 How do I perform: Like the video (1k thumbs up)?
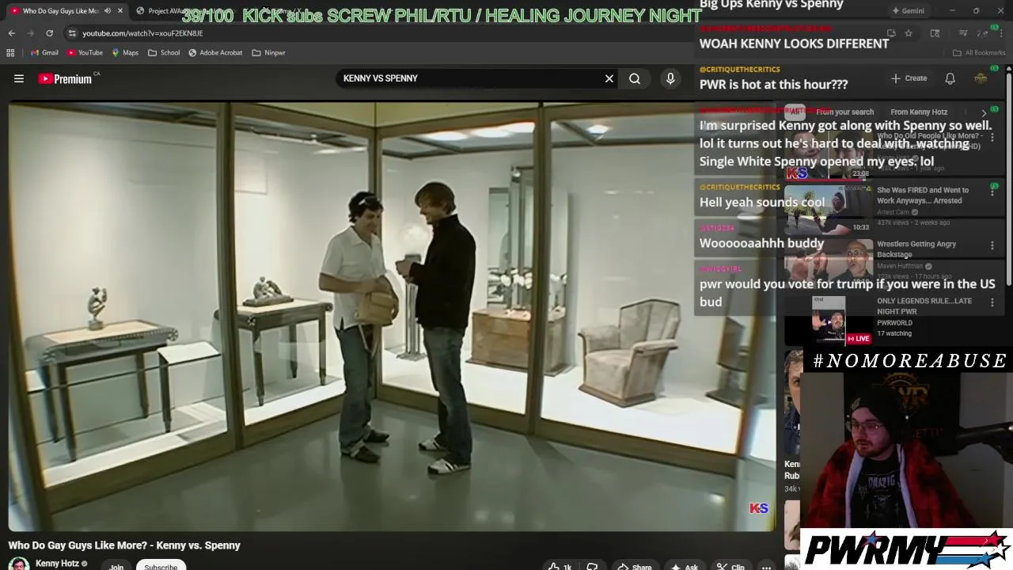click(559, 566)
